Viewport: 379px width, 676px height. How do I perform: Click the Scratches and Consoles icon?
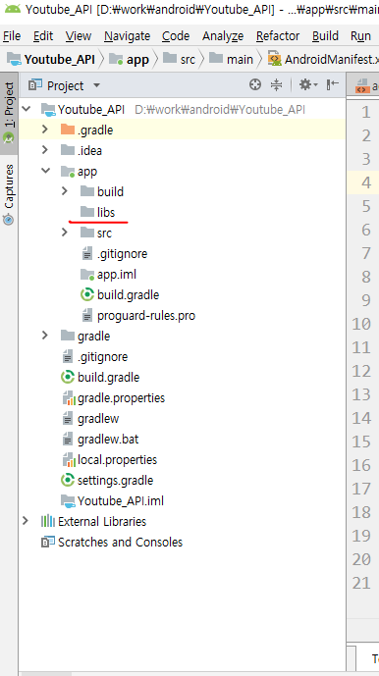click(48, 542)
